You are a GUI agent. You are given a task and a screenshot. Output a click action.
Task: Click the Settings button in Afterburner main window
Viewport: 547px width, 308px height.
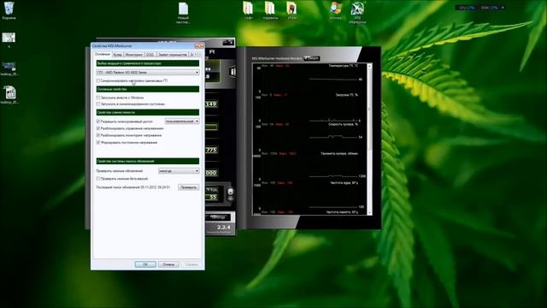pyautogui.click(x=218, y=217)
